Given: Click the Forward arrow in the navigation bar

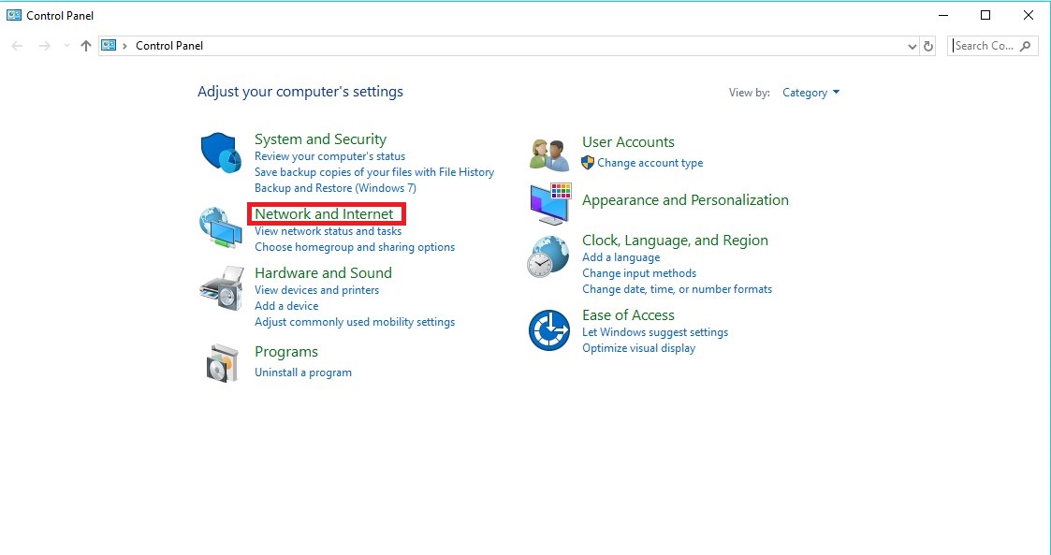Looking at the screenshot, I should 44,46.
